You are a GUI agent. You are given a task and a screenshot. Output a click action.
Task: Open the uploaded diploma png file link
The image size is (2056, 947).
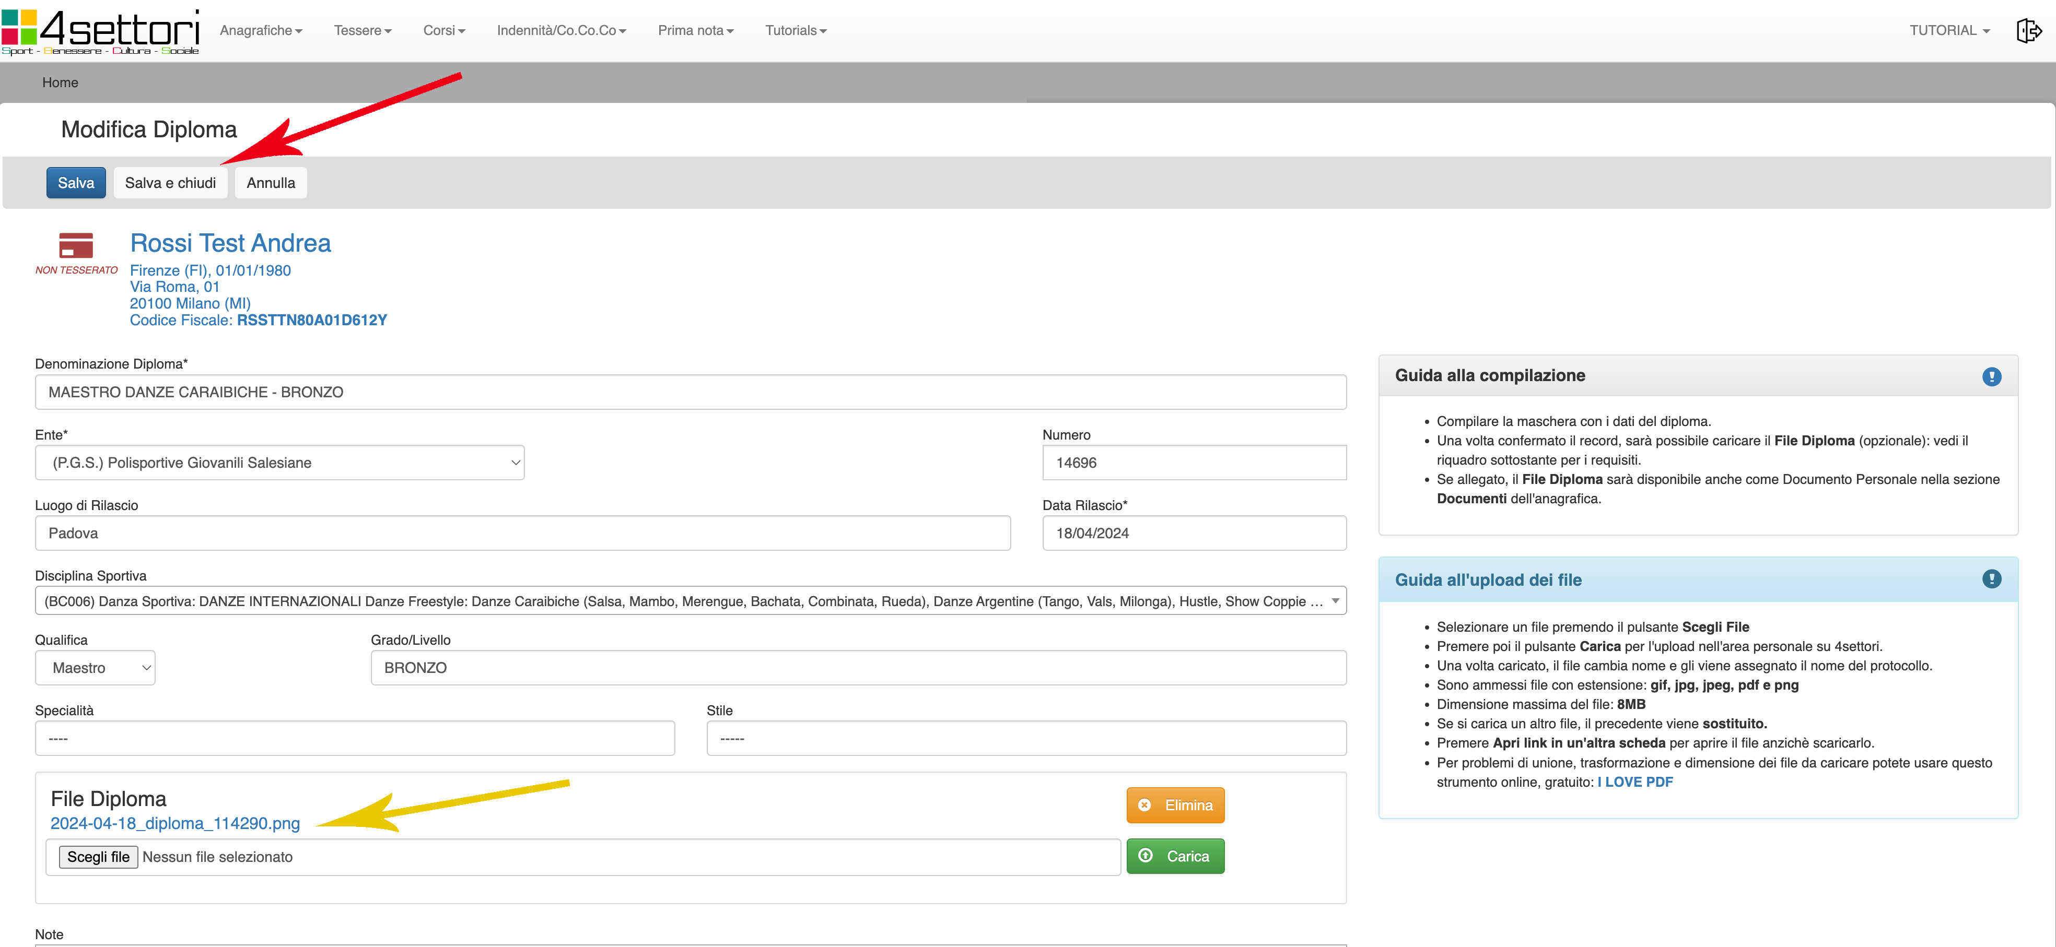tap(175, 823)
